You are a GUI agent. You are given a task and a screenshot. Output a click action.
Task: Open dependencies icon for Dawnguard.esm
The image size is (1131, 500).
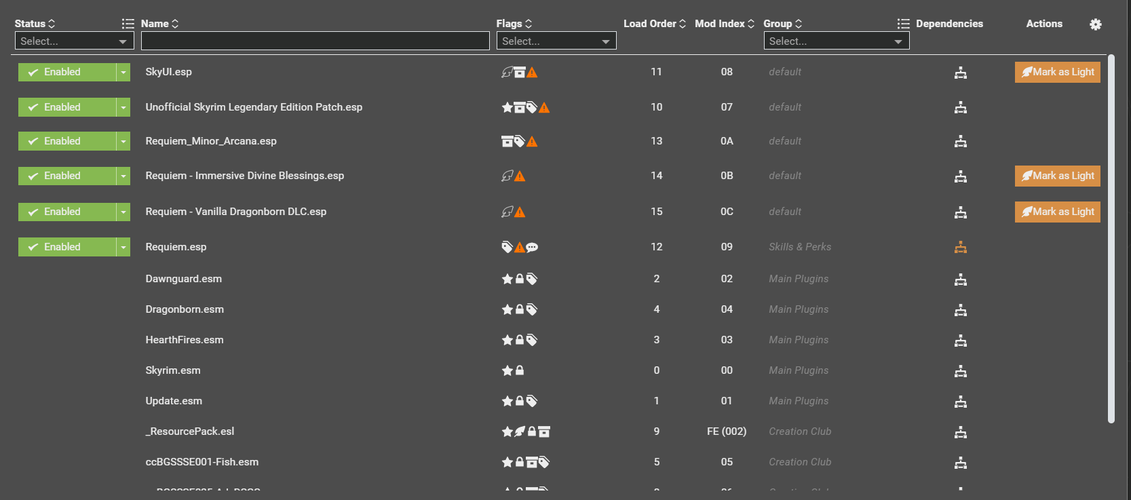coord(960,280)
